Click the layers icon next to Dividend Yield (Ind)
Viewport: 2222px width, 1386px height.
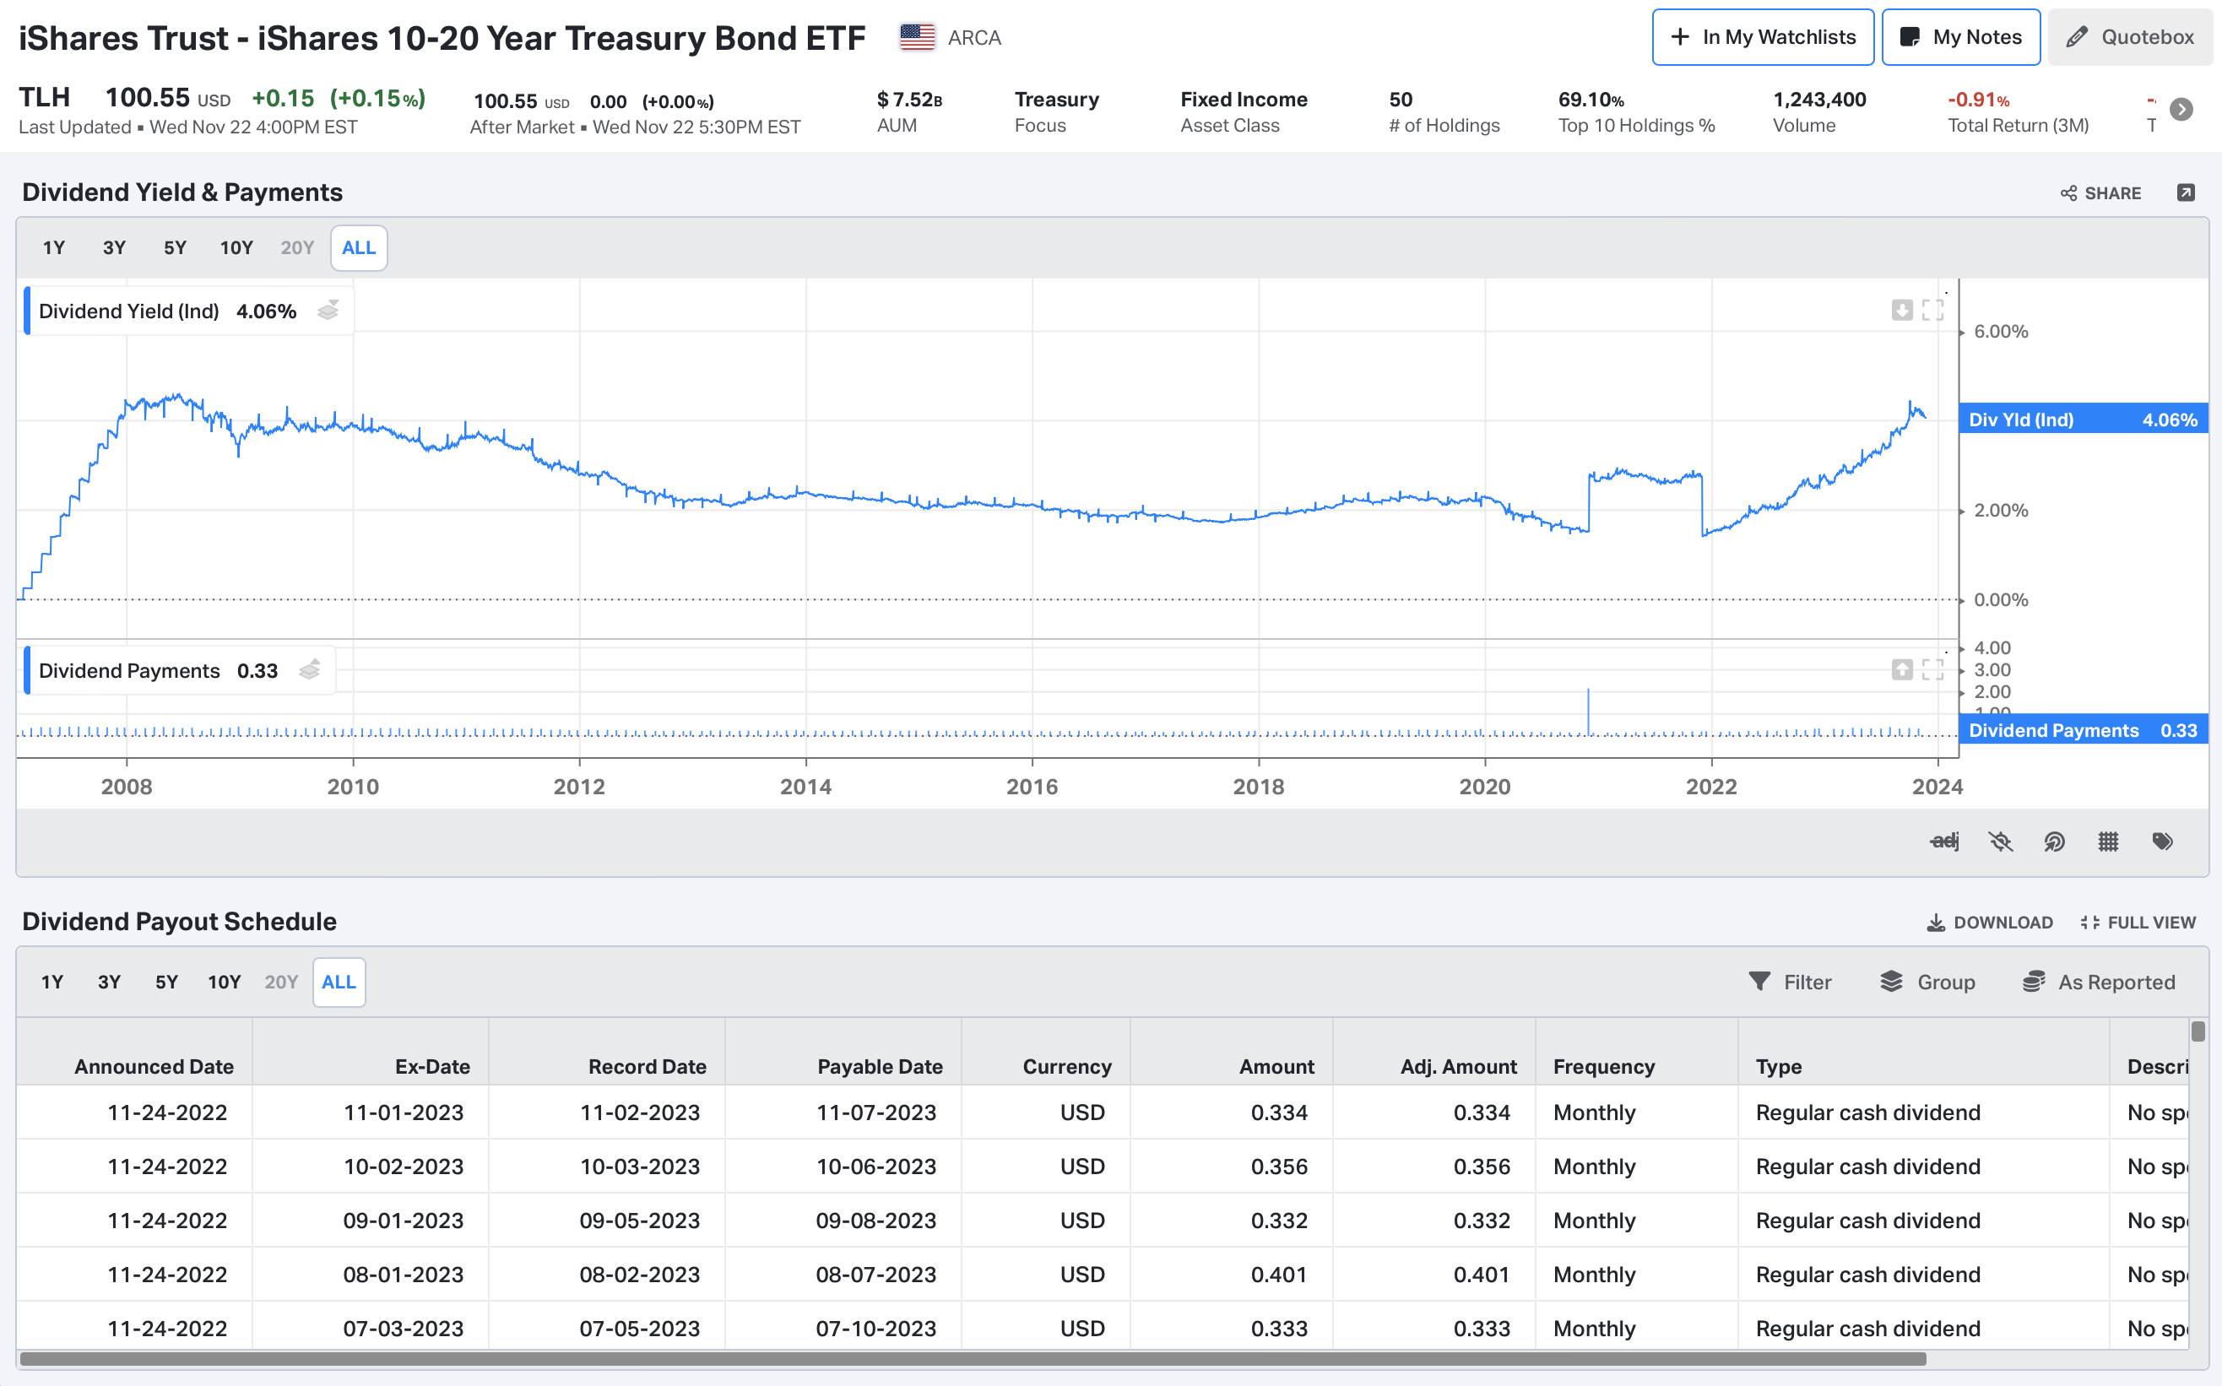pos(328,311)
